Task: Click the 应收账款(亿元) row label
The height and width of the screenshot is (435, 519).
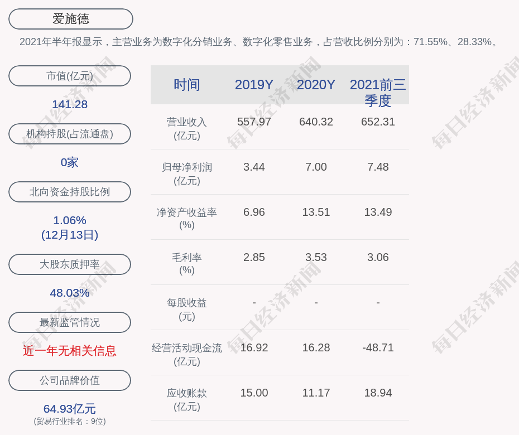Action: pyautogui.click(x=187, y=400)
